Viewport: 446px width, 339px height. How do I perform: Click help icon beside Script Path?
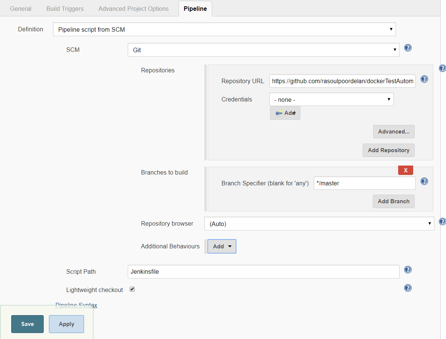408,270
